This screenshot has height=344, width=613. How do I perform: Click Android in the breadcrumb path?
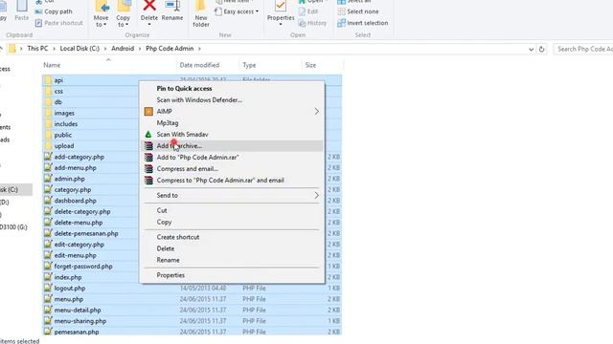pyautogui.click(x=123, y=49)
